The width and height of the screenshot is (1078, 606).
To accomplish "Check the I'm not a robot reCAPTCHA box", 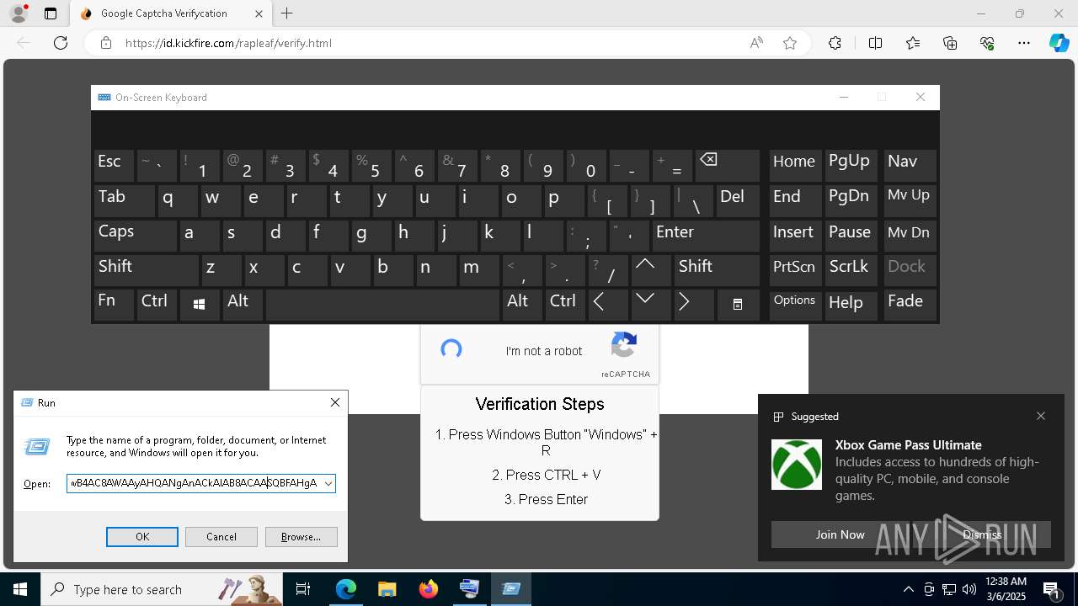I will click(x=451, y=349).
